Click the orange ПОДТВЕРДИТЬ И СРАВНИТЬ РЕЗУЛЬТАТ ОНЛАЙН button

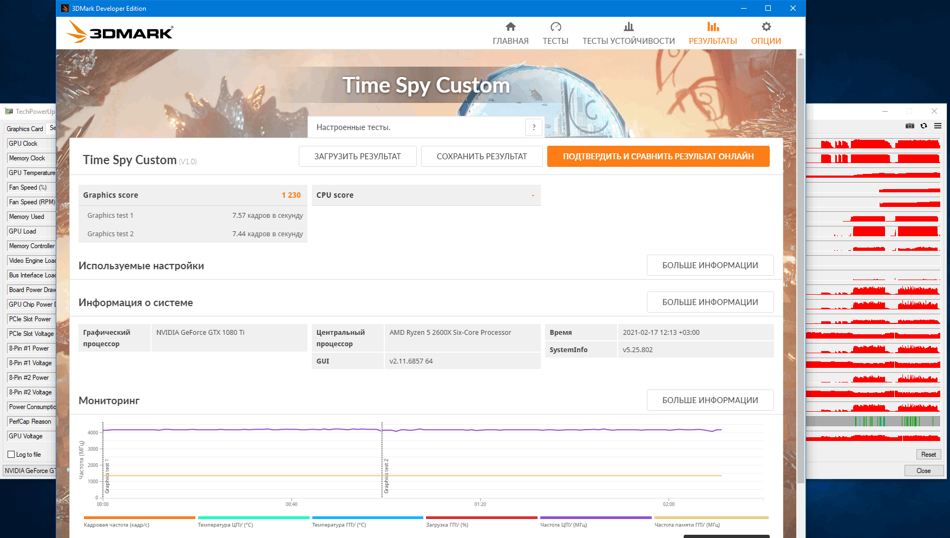pos(658,156)
